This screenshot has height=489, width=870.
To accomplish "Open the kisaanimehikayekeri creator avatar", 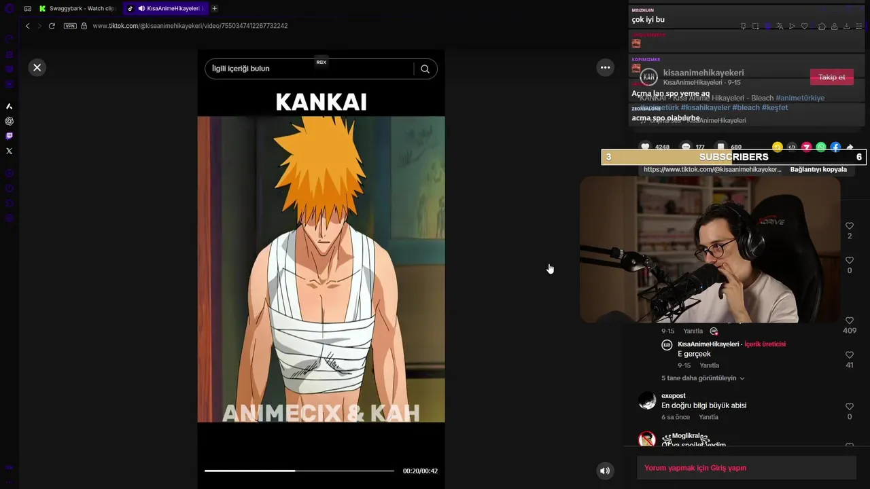I will click(649, 76).
